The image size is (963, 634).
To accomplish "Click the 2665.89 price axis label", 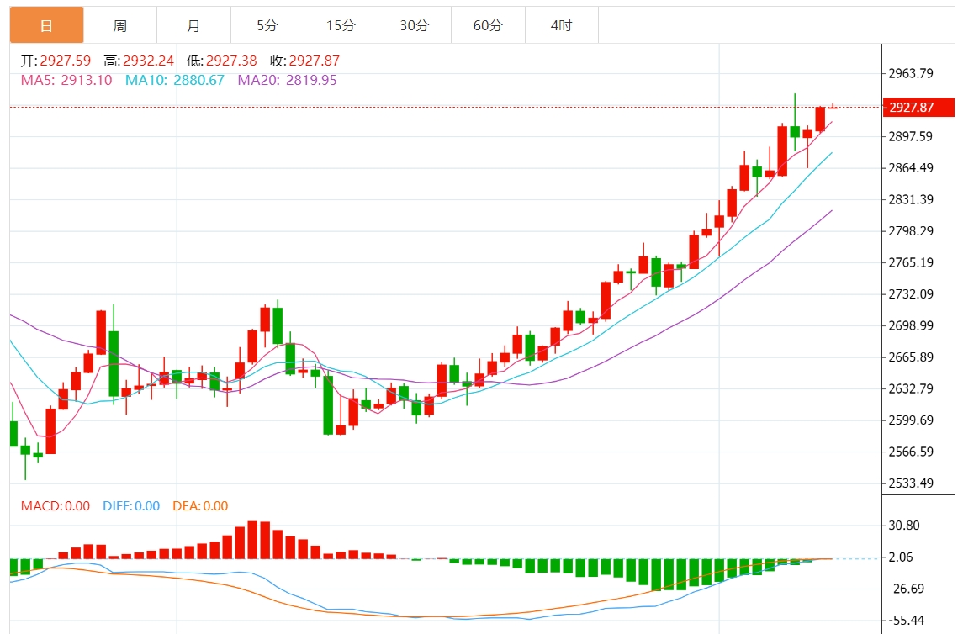I will [x=911, y=357].
